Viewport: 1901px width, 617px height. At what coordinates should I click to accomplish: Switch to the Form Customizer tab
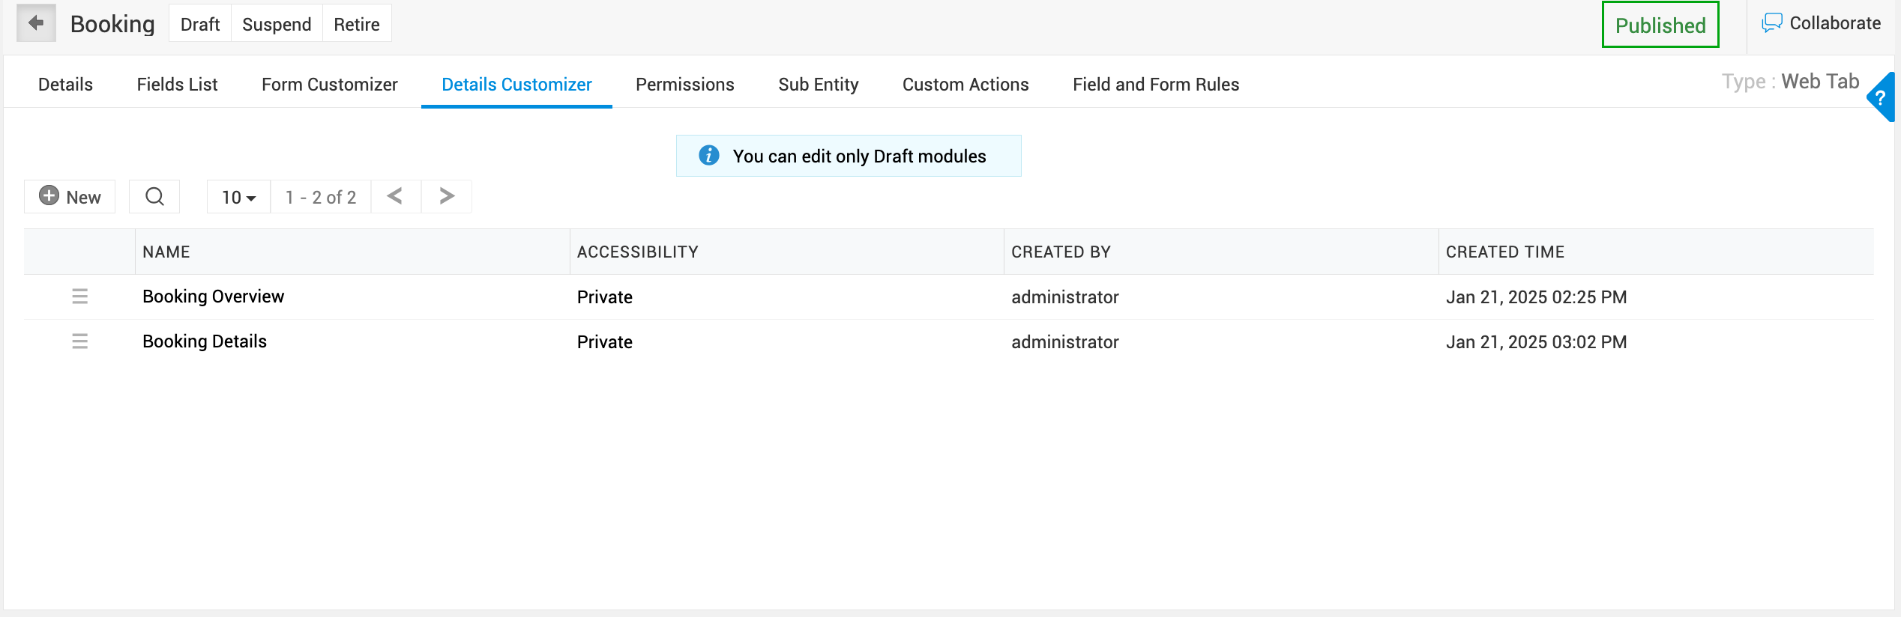329,85
